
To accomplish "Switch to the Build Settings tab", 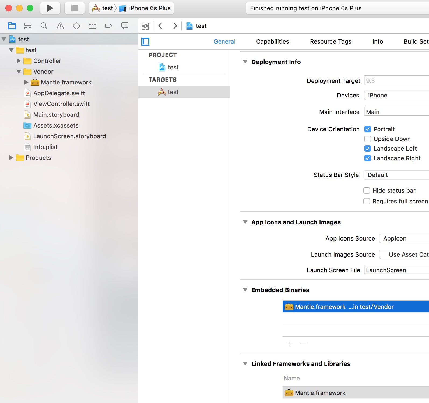I will coord(416,41).
